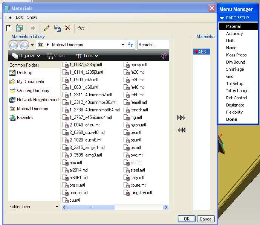Select Material in Menu Manager
This screenshot has height=225, width=260.
239,26
